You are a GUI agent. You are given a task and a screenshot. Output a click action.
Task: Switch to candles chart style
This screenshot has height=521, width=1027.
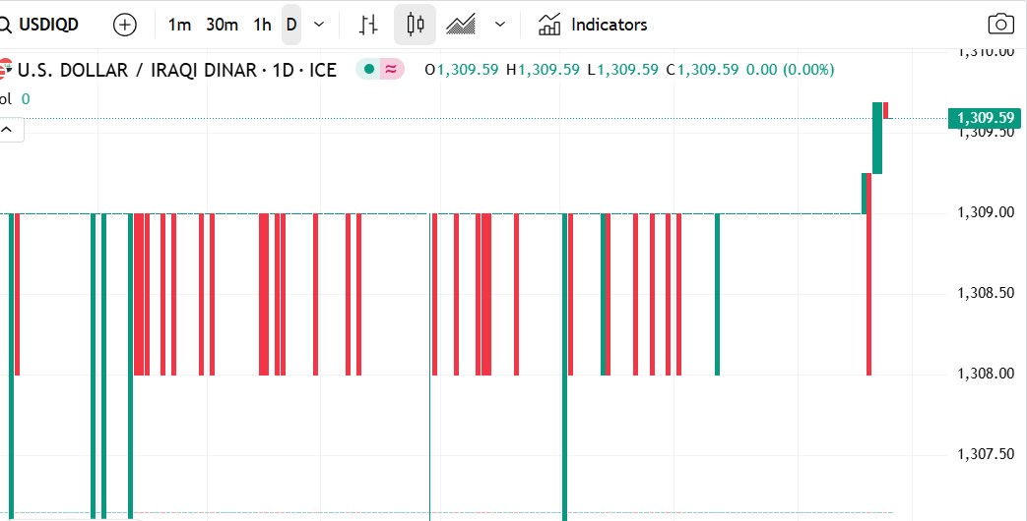[415, 25]
